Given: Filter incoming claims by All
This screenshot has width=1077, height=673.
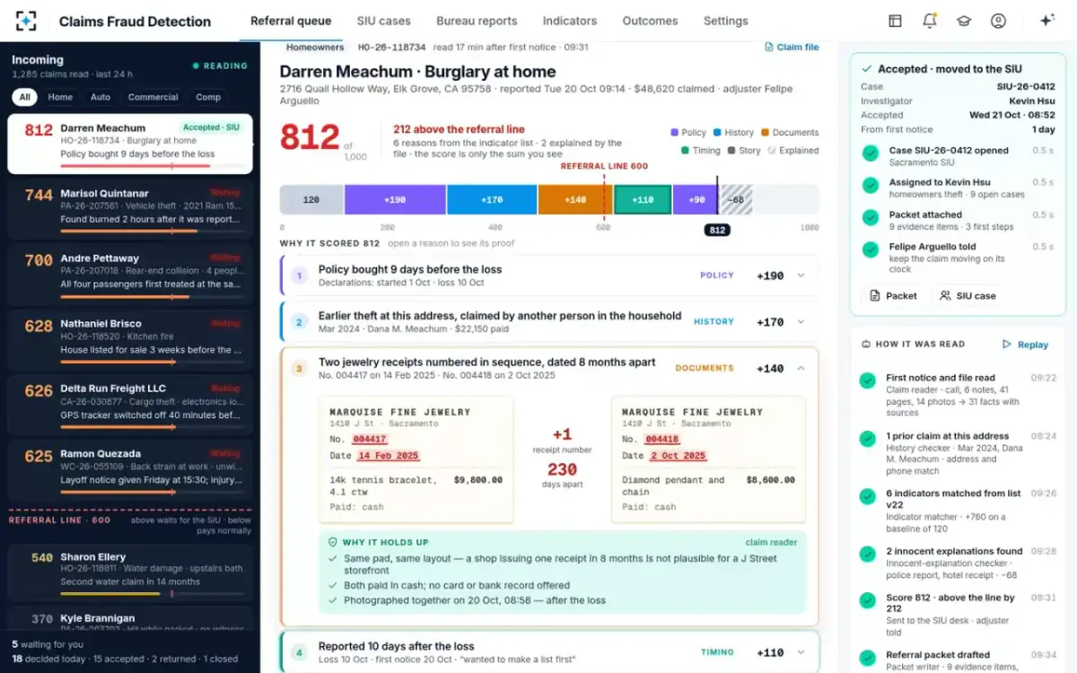Looking at the screenshot, I should 25,97.
